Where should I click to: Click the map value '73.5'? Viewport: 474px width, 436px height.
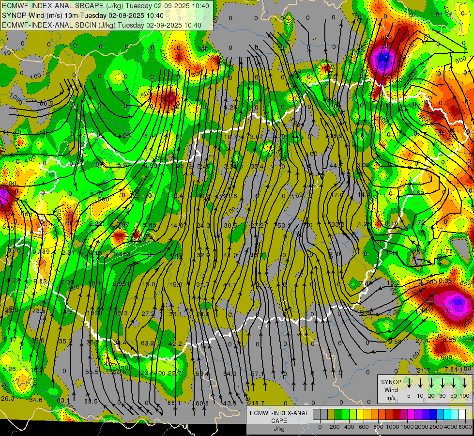pyautogui.click(x=39, y=311)
